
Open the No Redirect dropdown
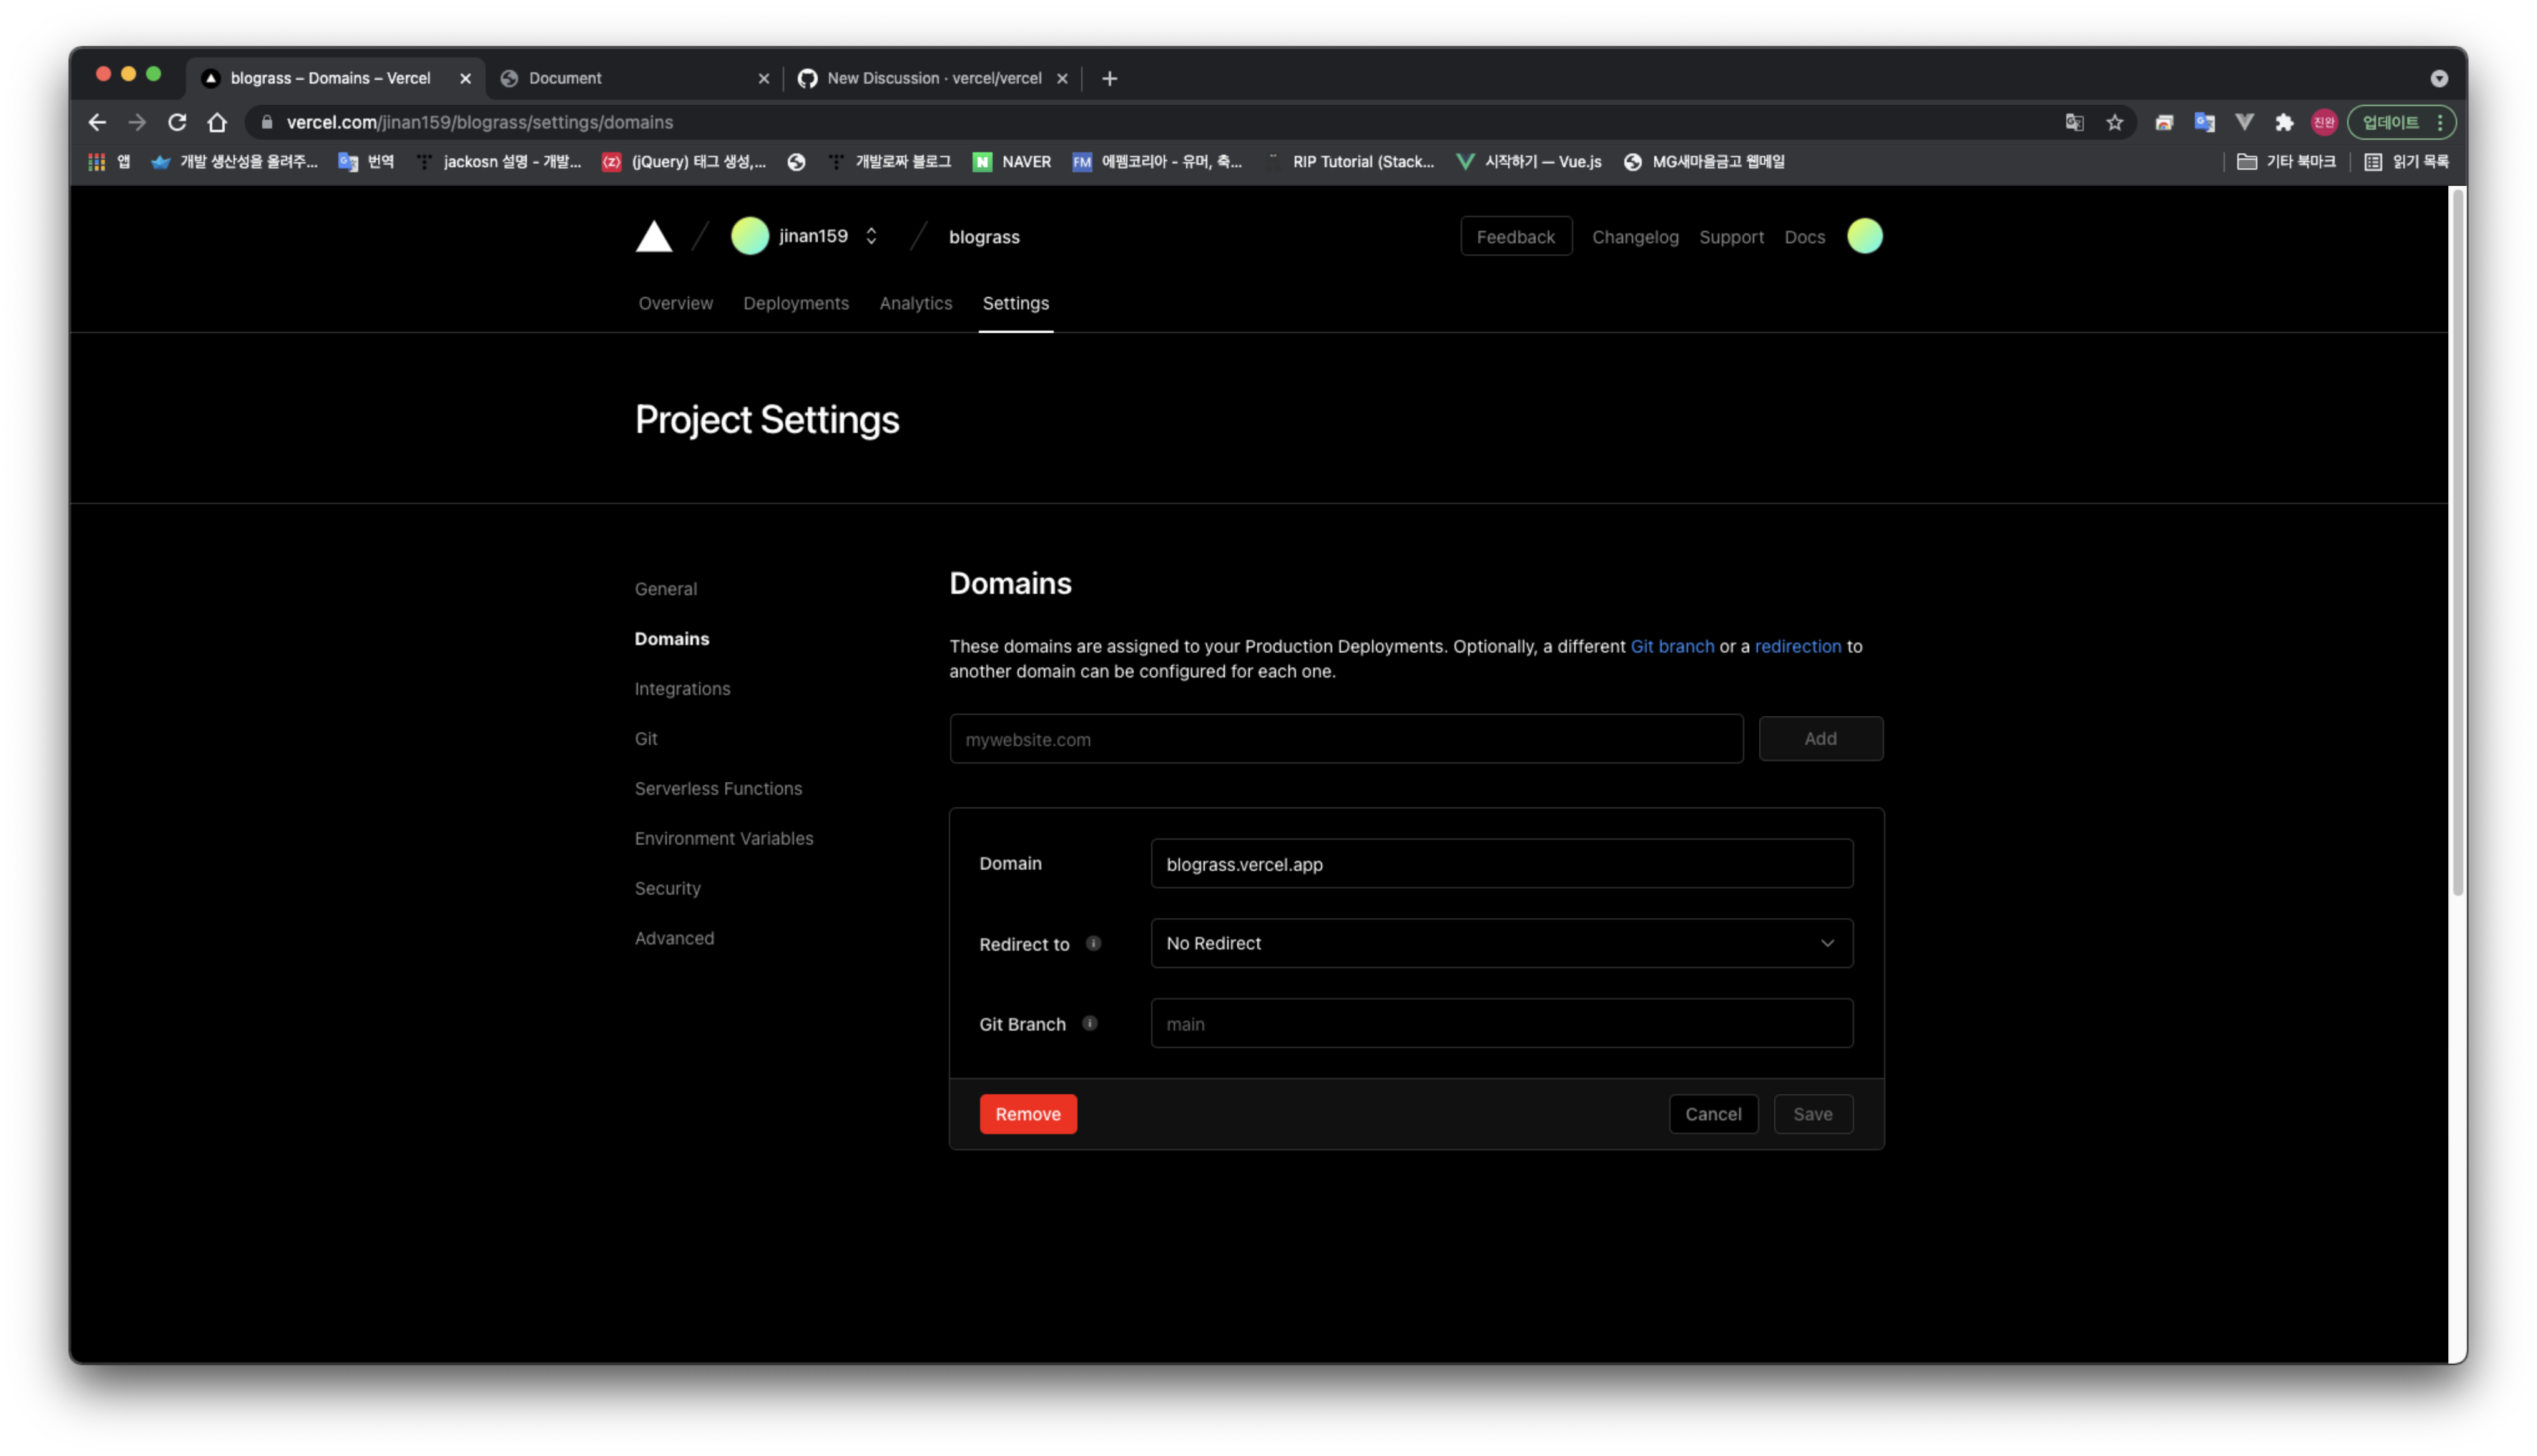click(x=1501, y=943)
